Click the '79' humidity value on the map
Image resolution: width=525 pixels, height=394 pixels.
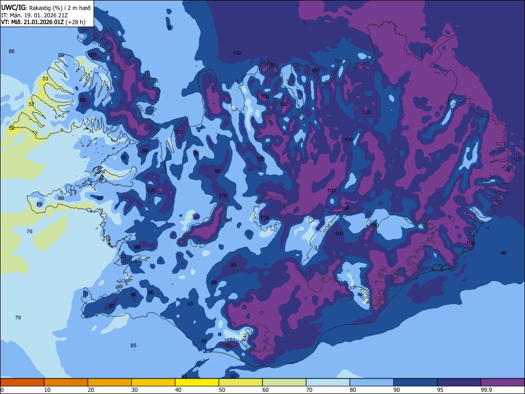tap(18, 318)
